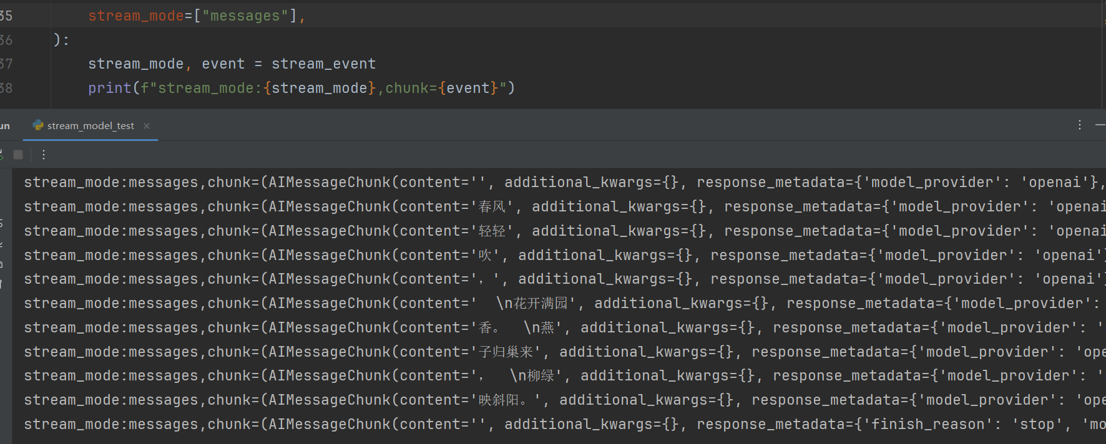Close the stream_model_test run tab
This screenshot has height=444, width=1106.
point(147,125)
